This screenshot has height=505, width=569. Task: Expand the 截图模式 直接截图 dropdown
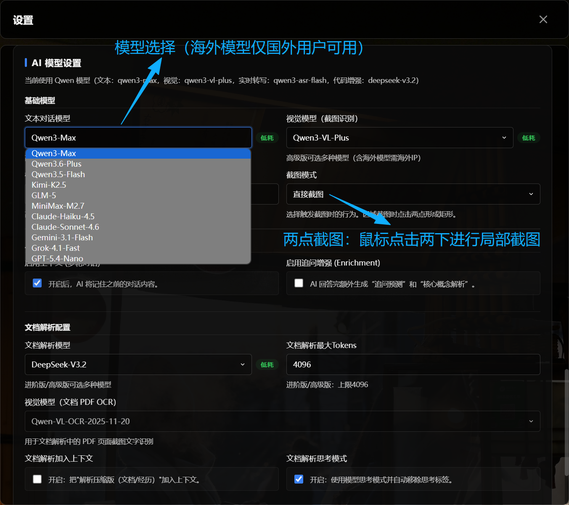click(x=413, y=194)
